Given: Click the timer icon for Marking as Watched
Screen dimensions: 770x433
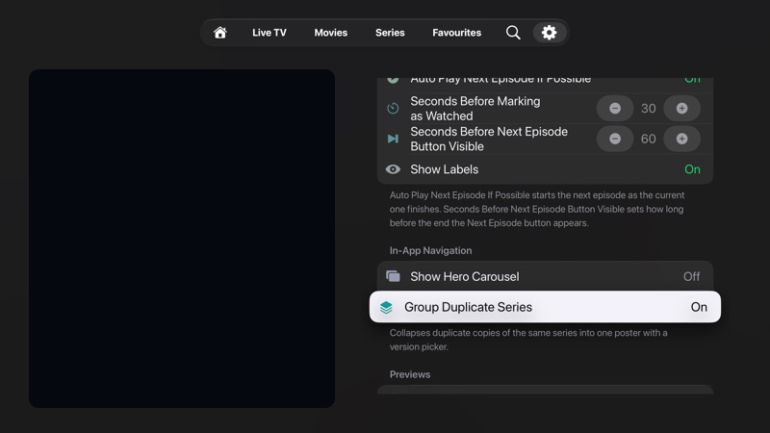Looking at the screenshot, I should point(393,108).
